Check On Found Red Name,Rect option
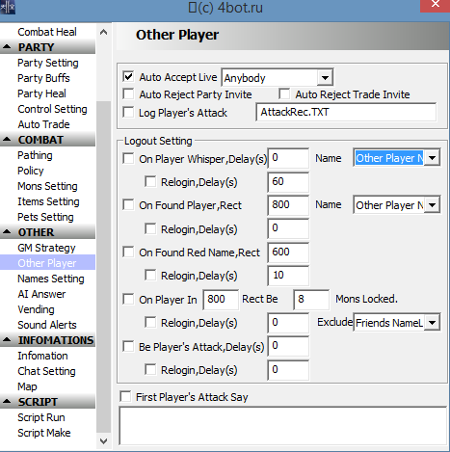 128,252
